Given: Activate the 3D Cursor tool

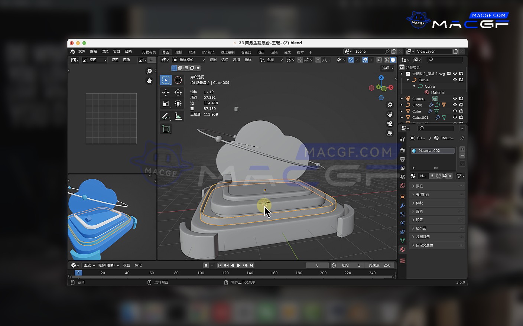Looking at the screenshot, I should click(x=178, y=80).
